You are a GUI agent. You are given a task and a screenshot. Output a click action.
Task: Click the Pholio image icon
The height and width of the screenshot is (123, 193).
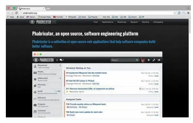pos(35,73)
